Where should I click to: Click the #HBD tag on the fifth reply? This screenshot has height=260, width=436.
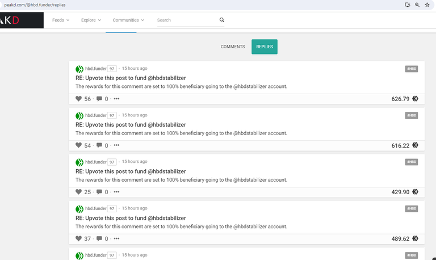pyautogui.click(x=412, y=255)
